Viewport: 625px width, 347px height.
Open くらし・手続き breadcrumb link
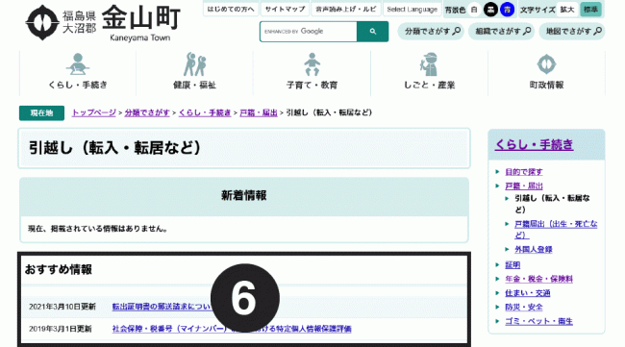[x=205, y=112]
